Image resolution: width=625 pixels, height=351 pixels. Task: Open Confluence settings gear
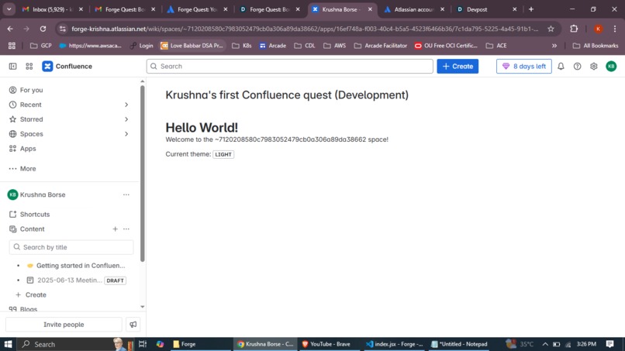coord(593,66)
